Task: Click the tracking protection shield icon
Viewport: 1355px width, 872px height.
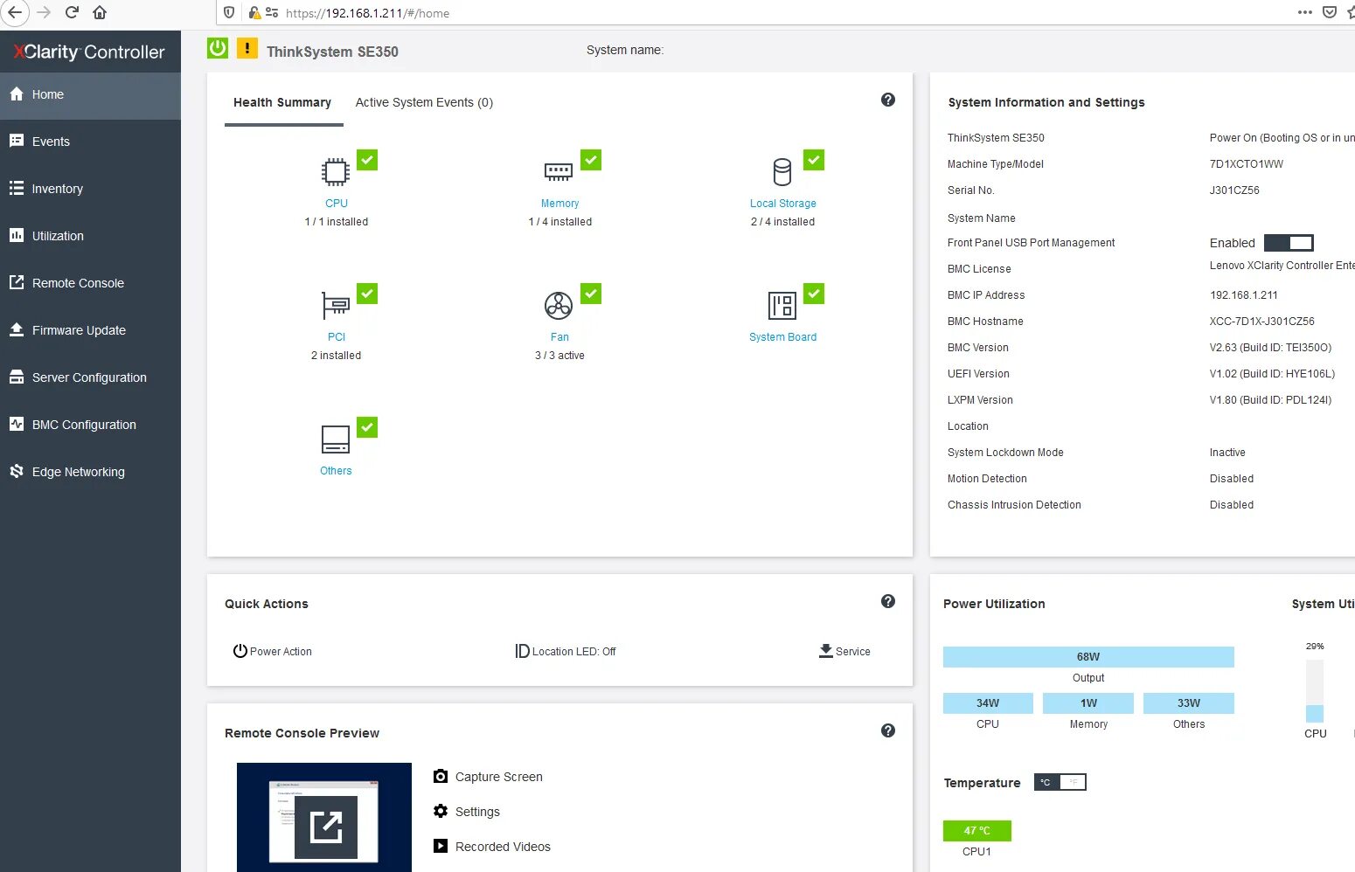Action: coord(229,13)
